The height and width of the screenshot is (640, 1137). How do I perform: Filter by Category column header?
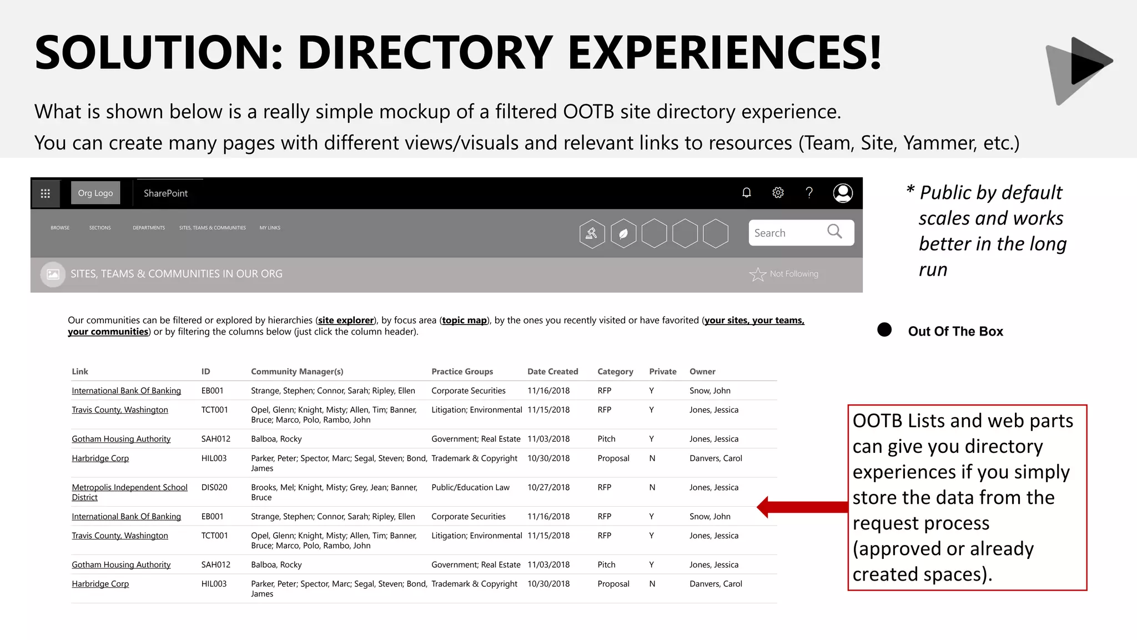point(615,372)
